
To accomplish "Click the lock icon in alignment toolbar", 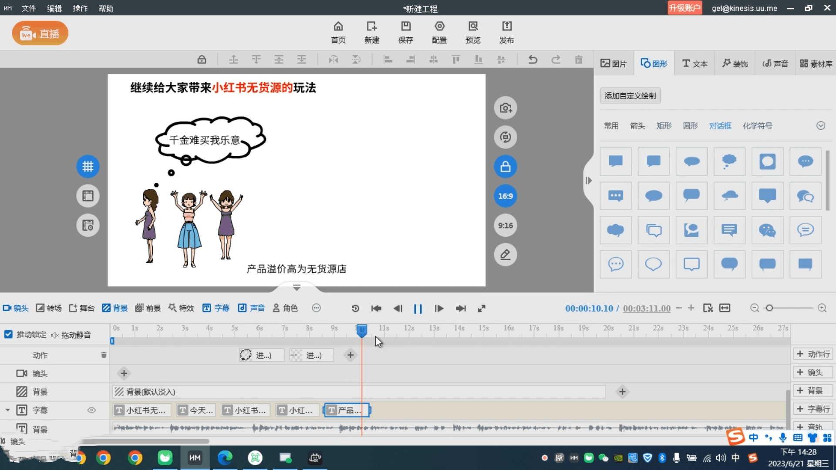I will (202, 60).
